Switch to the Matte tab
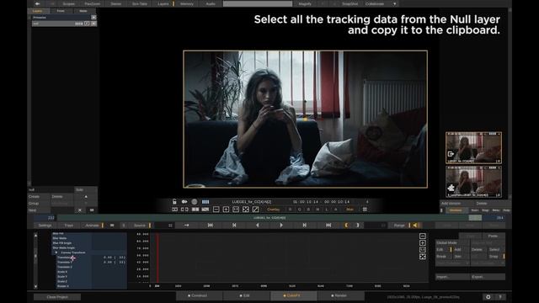Viewport: 539px width, 303px height. pos(83,11)
